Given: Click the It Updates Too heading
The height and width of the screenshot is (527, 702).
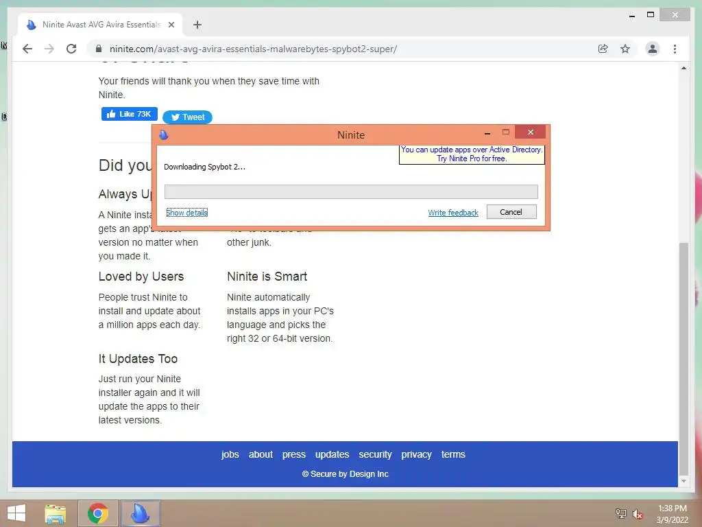Looking at the screenshot, I should 138,359.
